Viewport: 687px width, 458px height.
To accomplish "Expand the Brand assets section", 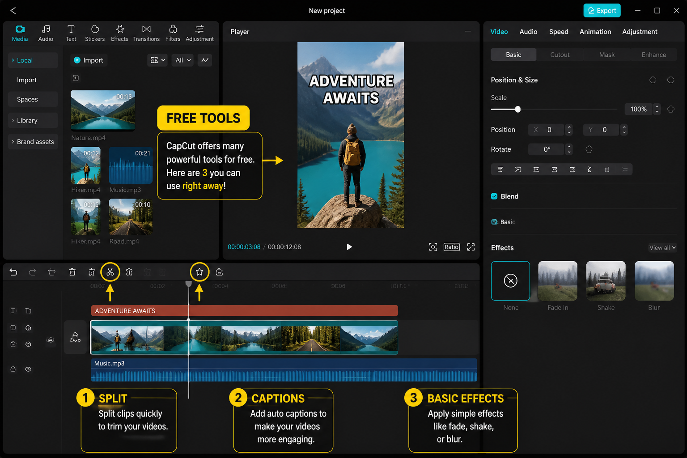I will (34, 142).
